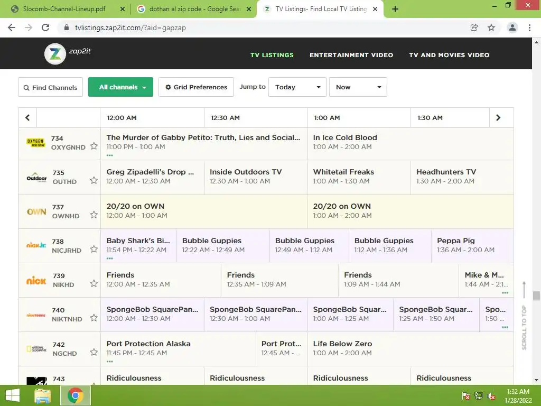Favorite the 734 OXYGNHD channel star

(94, 146)
